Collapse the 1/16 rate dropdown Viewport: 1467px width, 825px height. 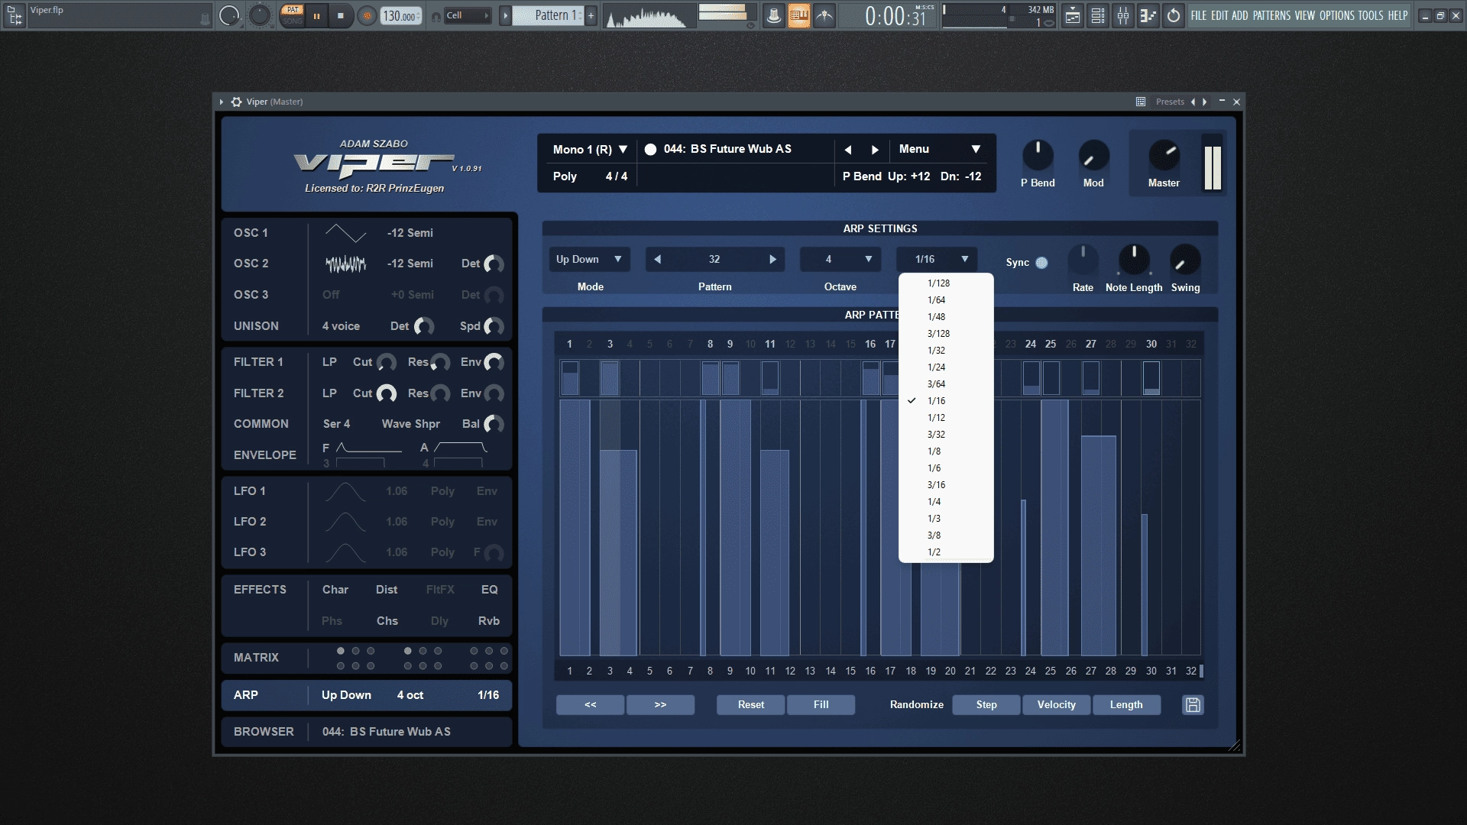pos(937,260)
